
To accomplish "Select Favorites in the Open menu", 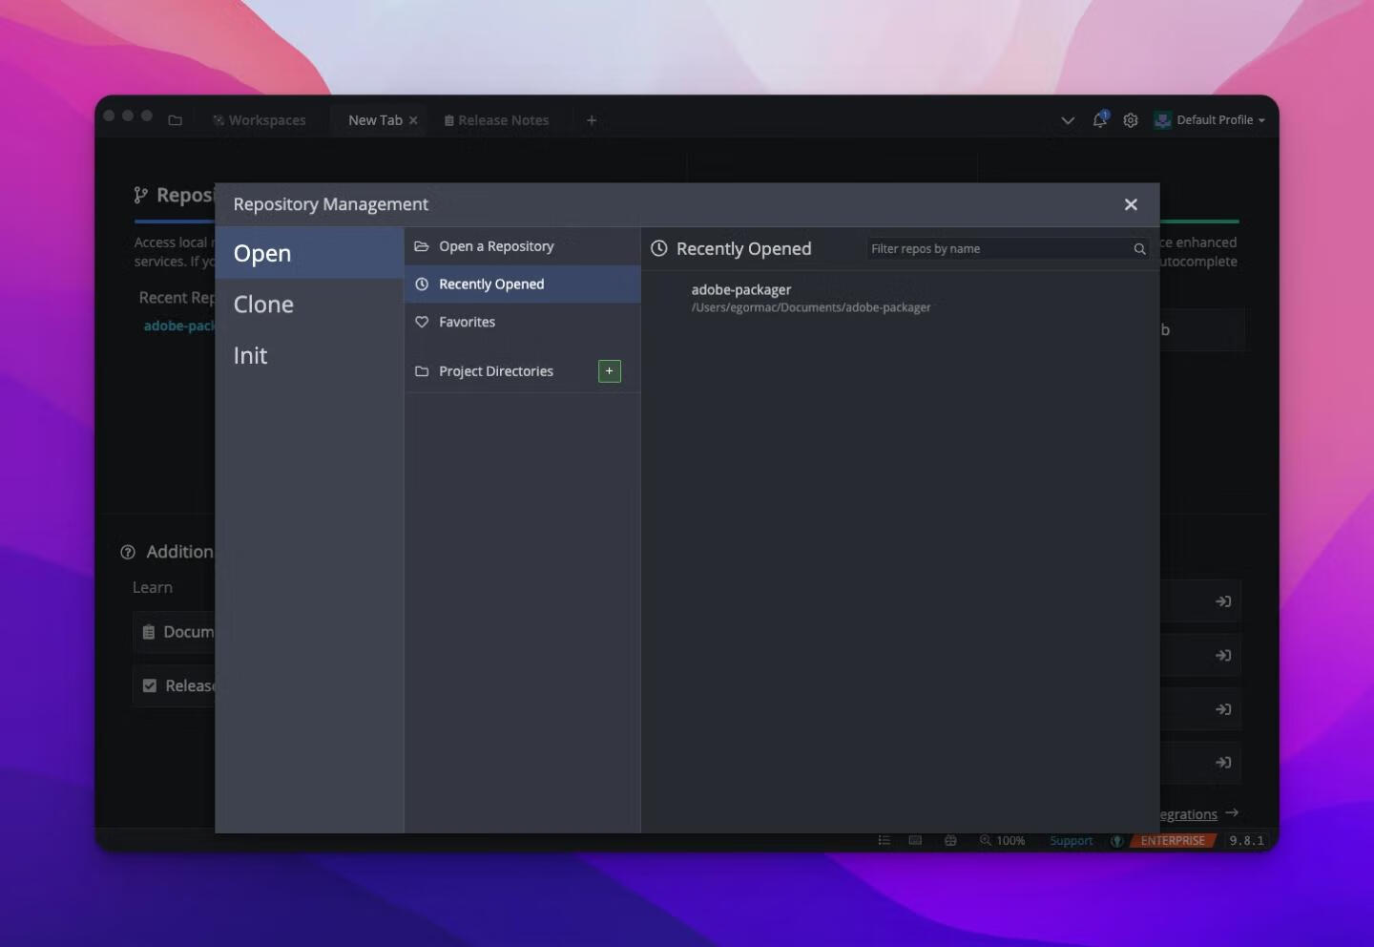I will pyautogui.click(x=467, y=323).
